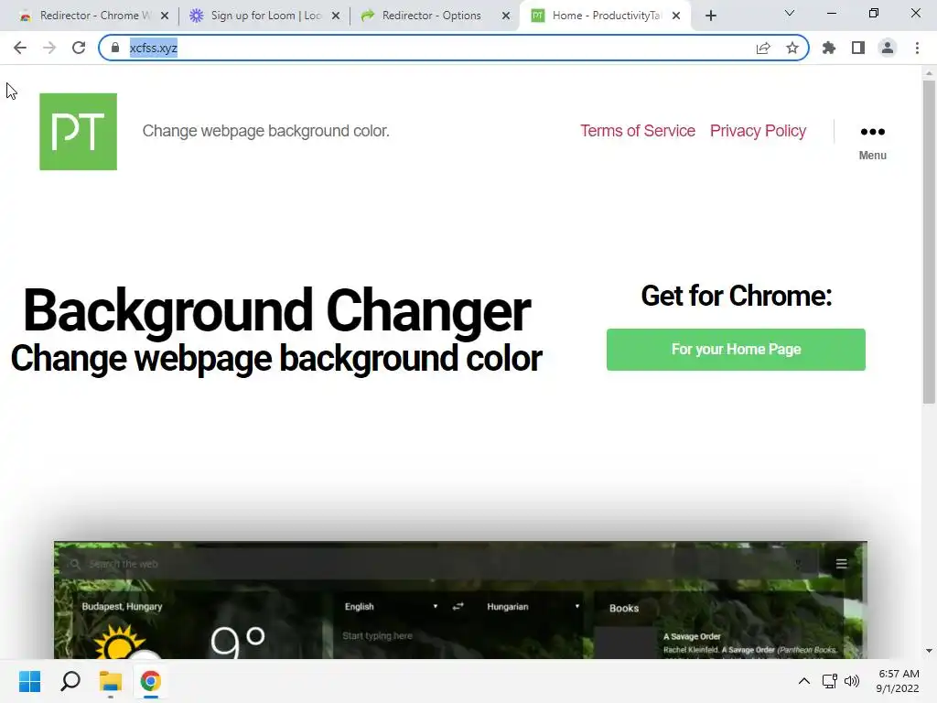937x703 pixels.
Task: Share this page via the share icon
Action: click(x=763, y=48)
